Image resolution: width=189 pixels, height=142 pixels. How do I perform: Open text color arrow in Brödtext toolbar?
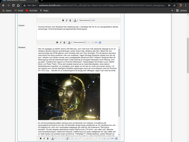click(x=55, y=139)
